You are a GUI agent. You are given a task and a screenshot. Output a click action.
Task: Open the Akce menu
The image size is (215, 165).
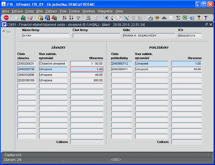[6, 11]
